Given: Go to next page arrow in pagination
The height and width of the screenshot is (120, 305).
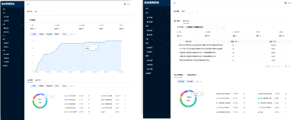Looking at the screenshot, I should click(x=289, y=66).
